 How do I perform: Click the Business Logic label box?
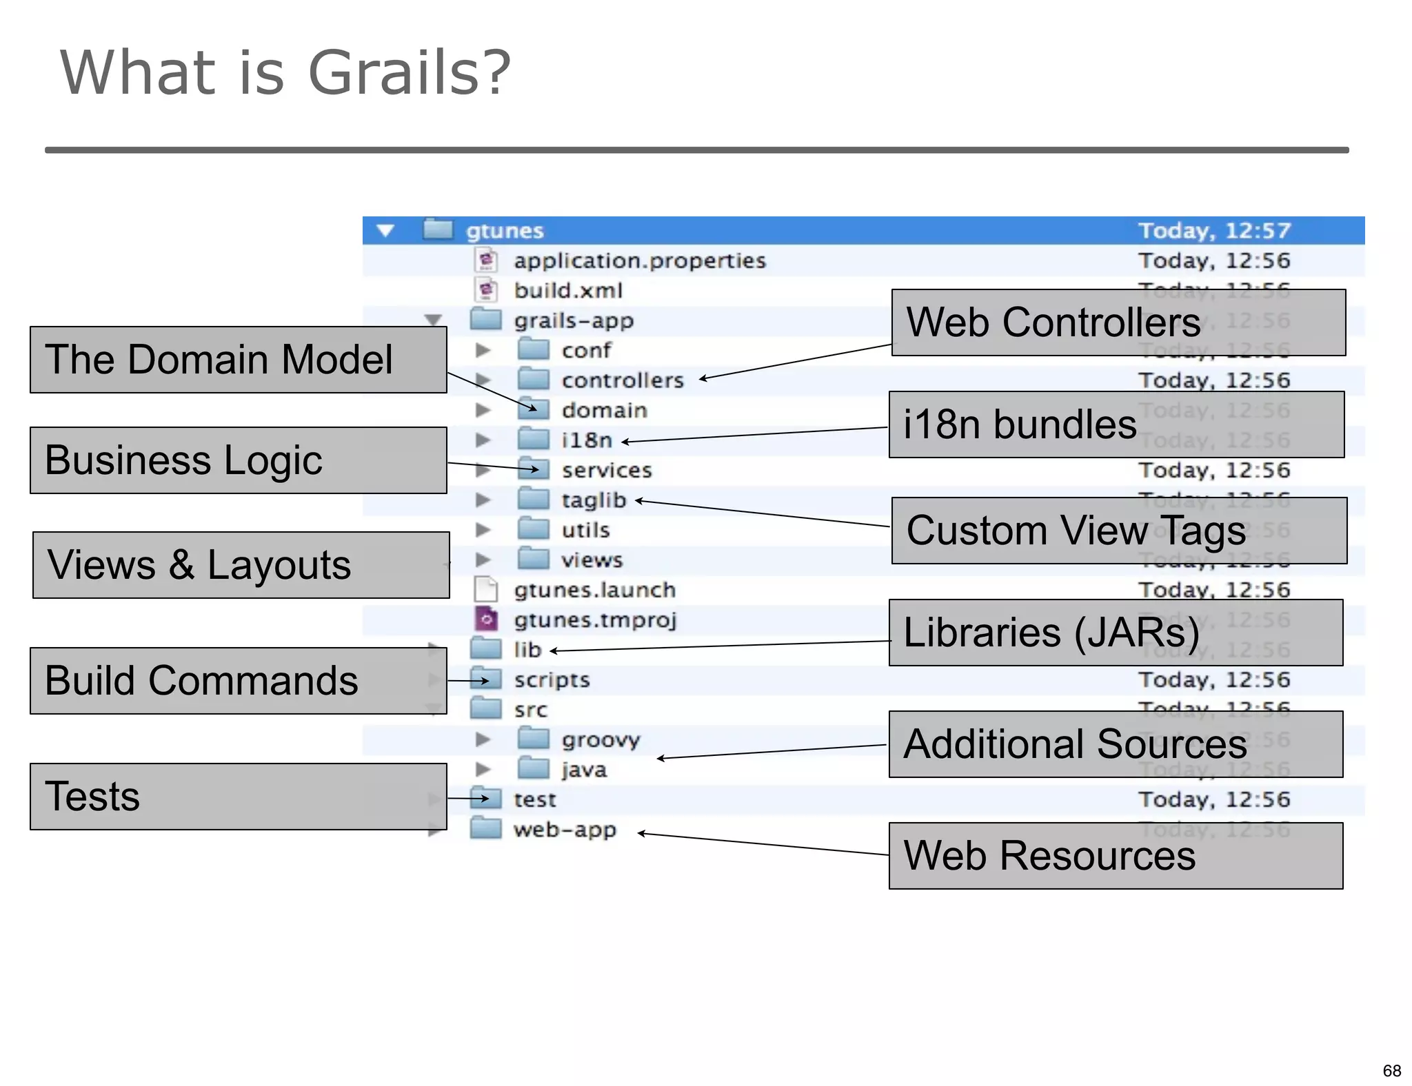pyautogui.click(x=238, y=460)
